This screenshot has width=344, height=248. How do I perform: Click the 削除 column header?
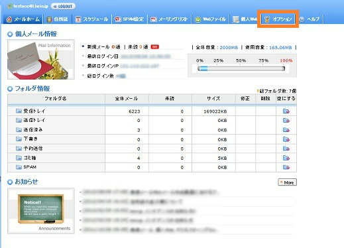[x=266, y=99]
